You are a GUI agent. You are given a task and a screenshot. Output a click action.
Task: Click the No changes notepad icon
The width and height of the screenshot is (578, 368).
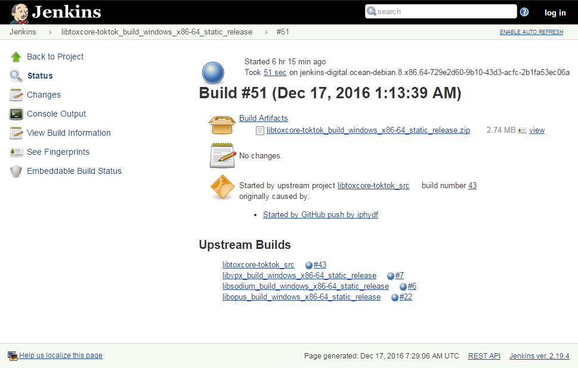click(x=222, y=155)
